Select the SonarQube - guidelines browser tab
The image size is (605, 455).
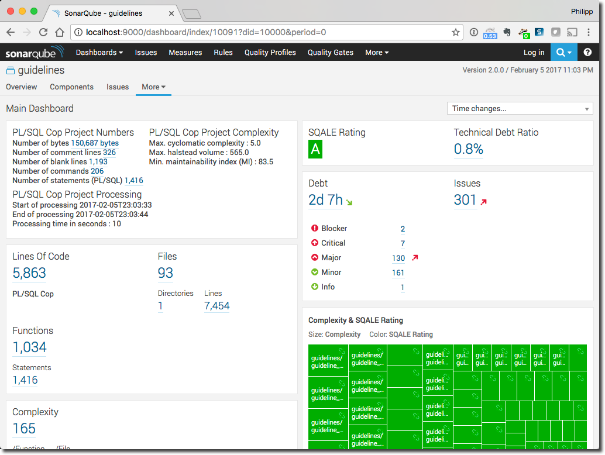111,13
